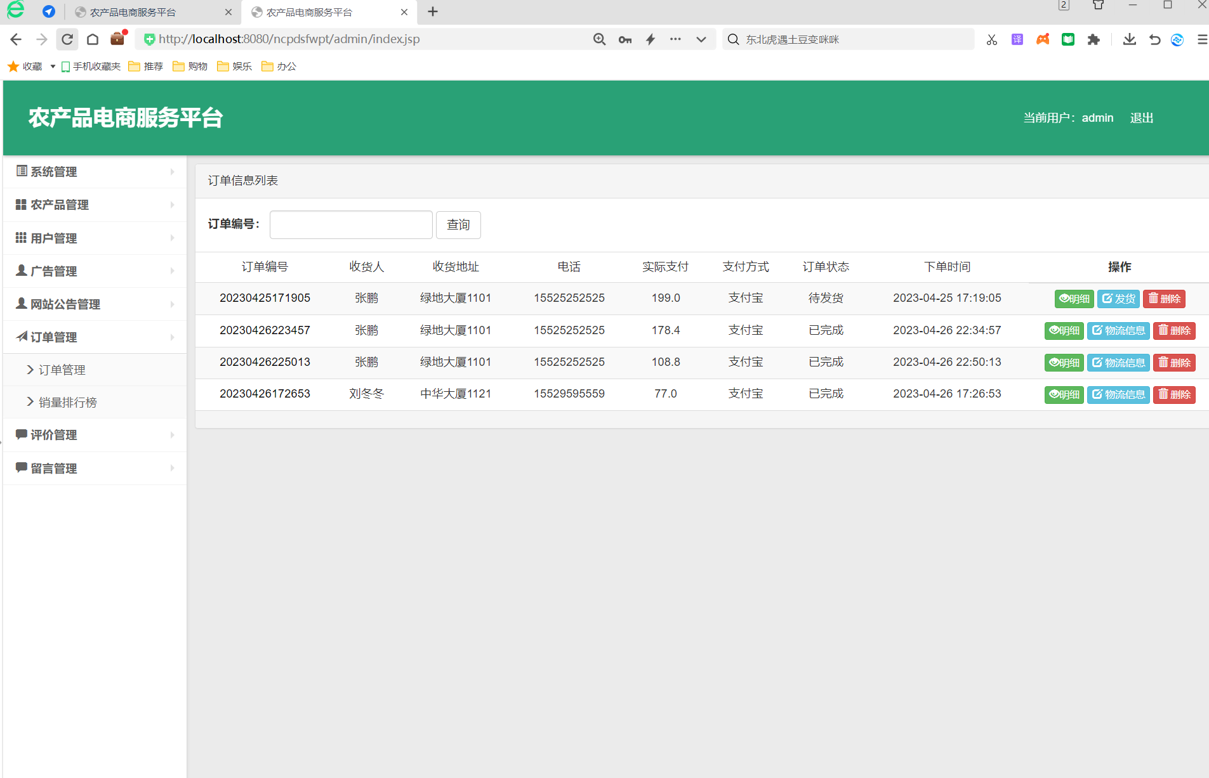View details of order 20230426172653
Image resolution: width=1209 pixels, height=778 pixels.
click(1064, 394)
